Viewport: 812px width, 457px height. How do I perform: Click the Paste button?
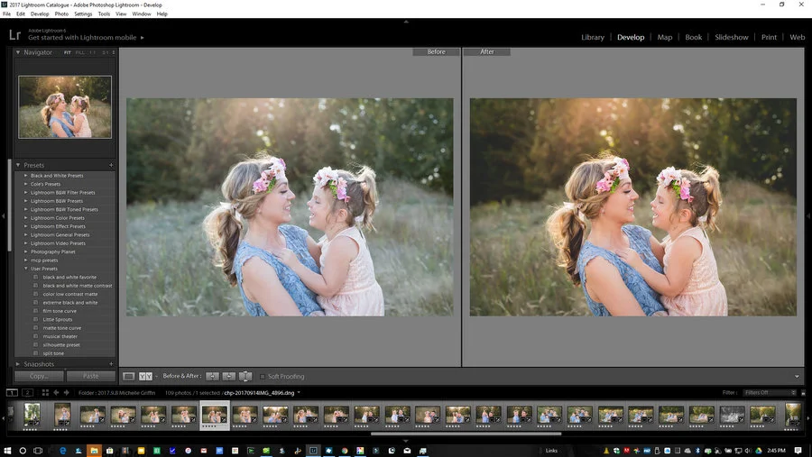pyautogui.click(x=90, y=376)
